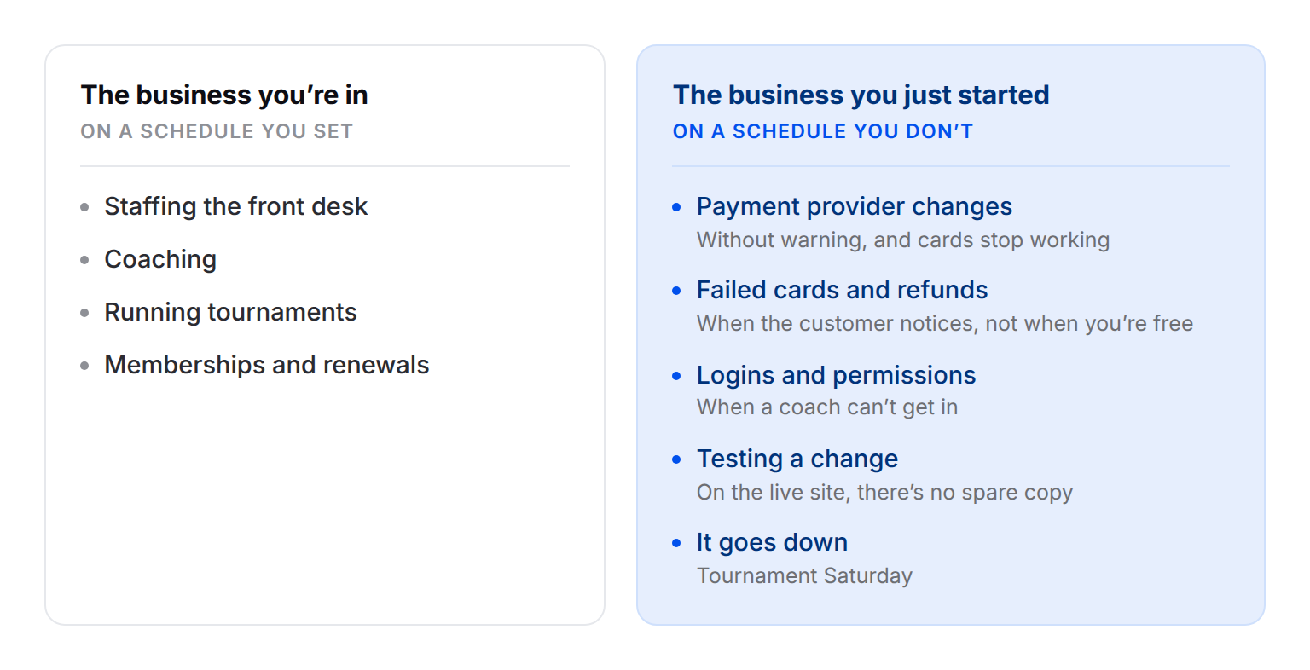1310x670 pixels.
Task: Click the heading "The business you just started"
Action: pos(861,95)
